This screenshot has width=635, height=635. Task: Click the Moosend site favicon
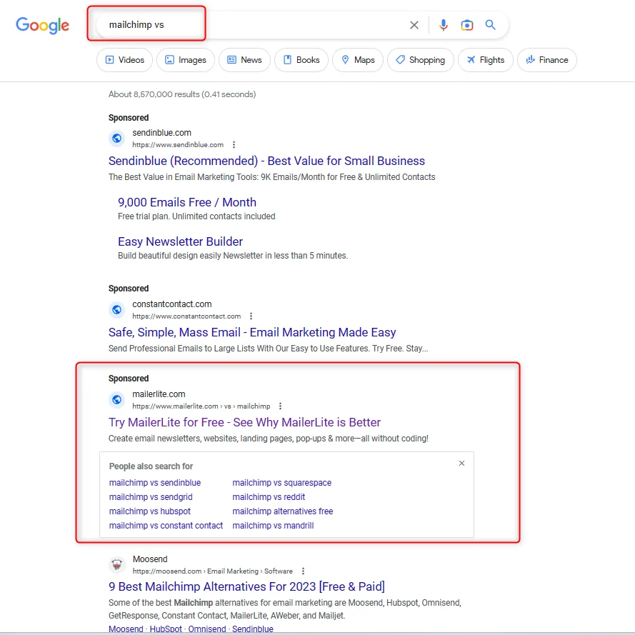(x=117, y=565)
